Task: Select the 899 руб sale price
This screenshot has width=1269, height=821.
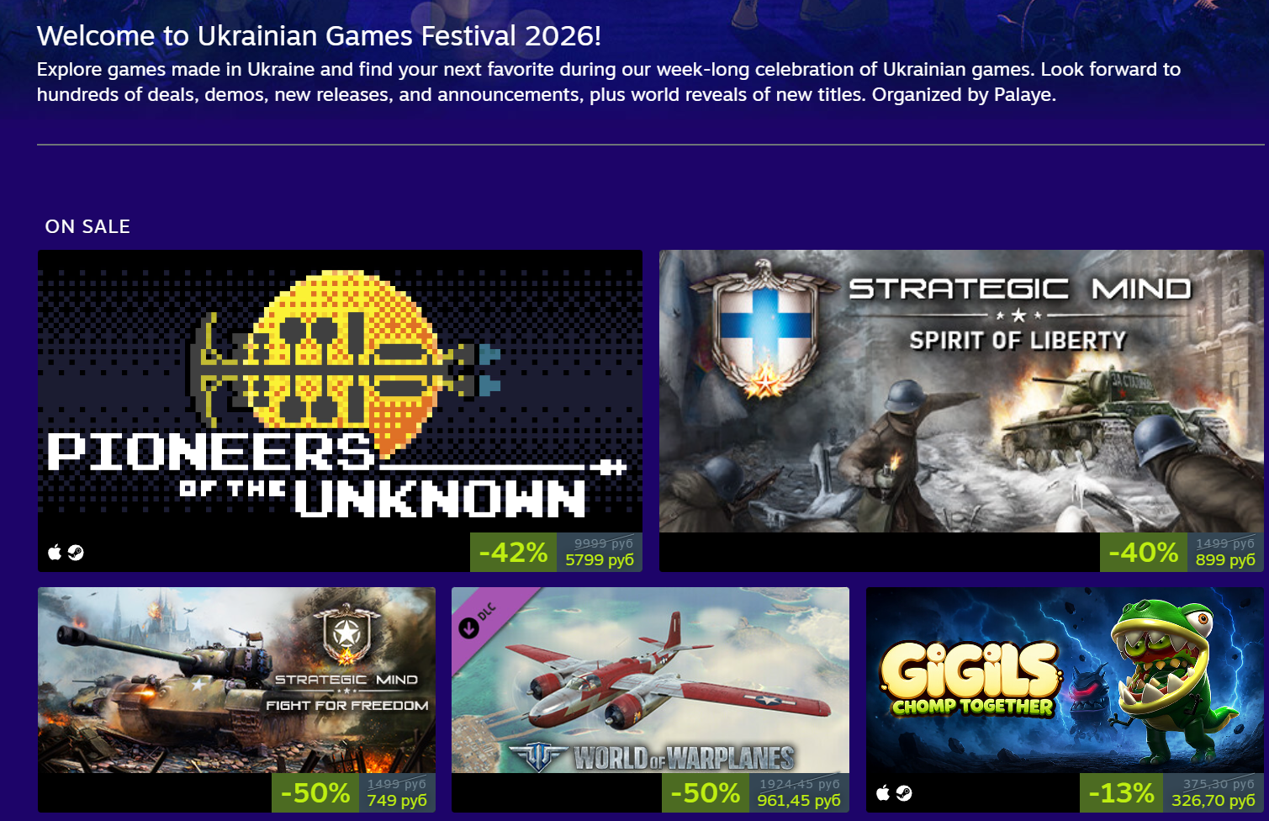Action: (1225, 559)
